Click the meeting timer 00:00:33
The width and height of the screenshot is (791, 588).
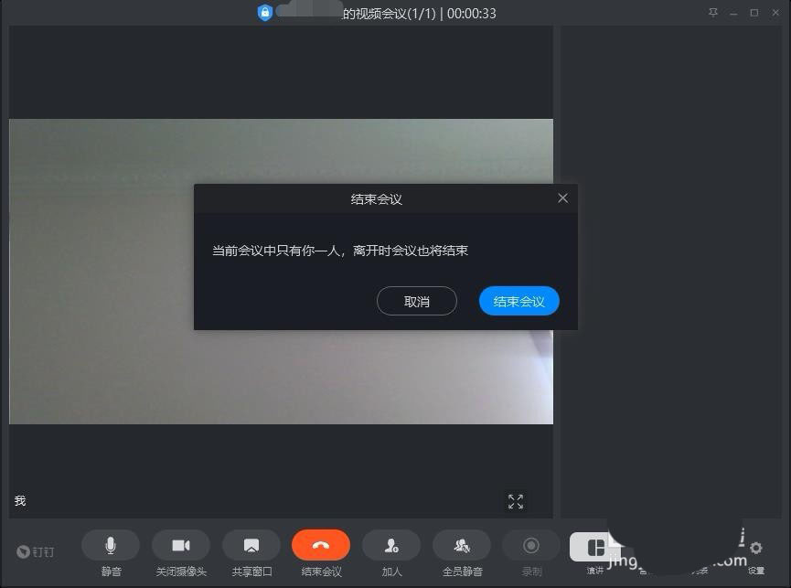click(x=472, y=14)
